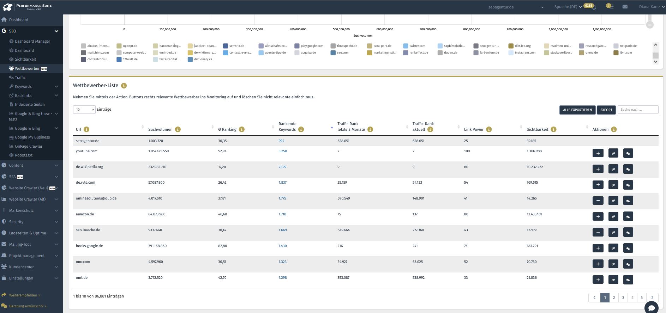Open the 994 keywords link for seoagentur.de

click(281, 141)
